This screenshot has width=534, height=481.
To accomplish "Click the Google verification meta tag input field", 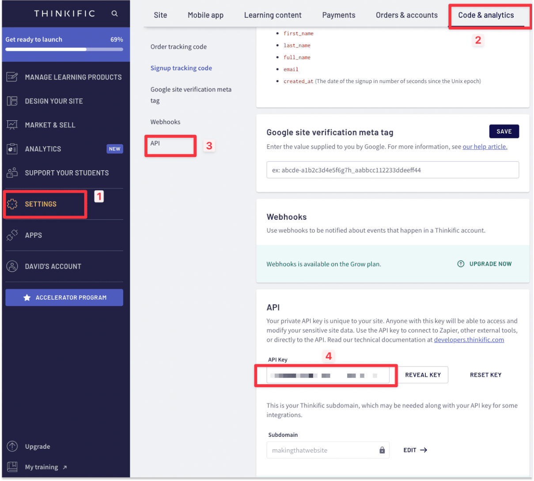I will tap(392, 169).
